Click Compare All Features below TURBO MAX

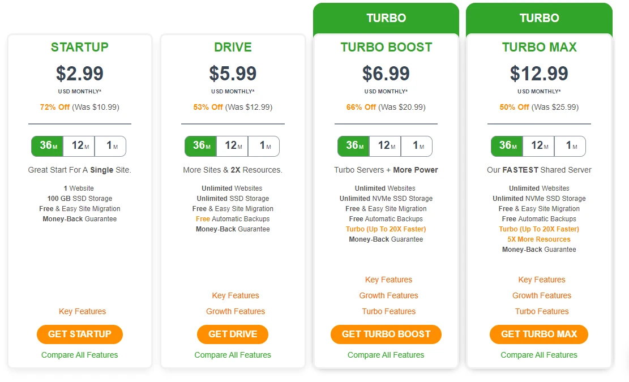538,355
